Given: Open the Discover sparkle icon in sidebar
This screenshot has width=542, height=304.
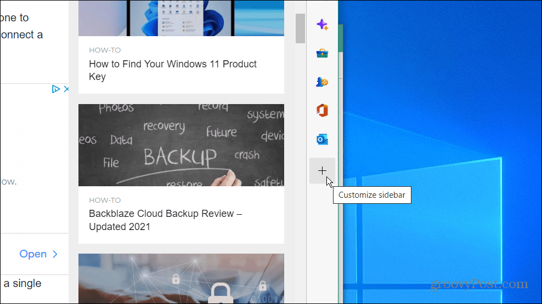Looking at the screenshot, I should [322, 25].
